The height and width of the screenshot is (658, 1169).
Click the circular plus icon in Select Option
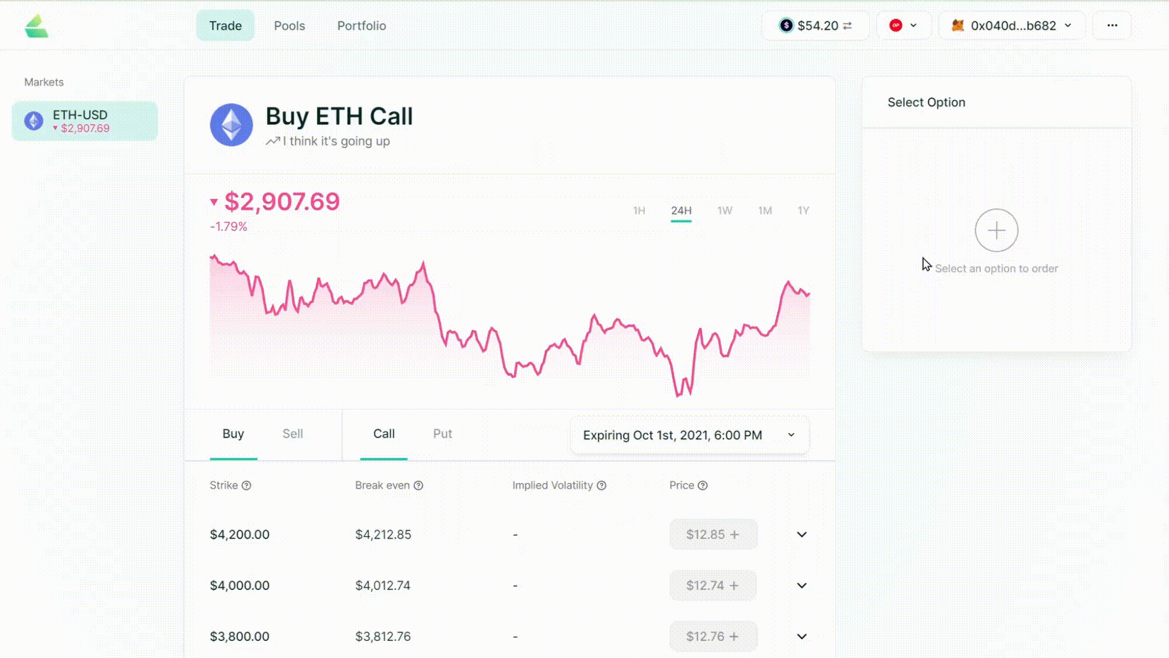coord(996,230)
